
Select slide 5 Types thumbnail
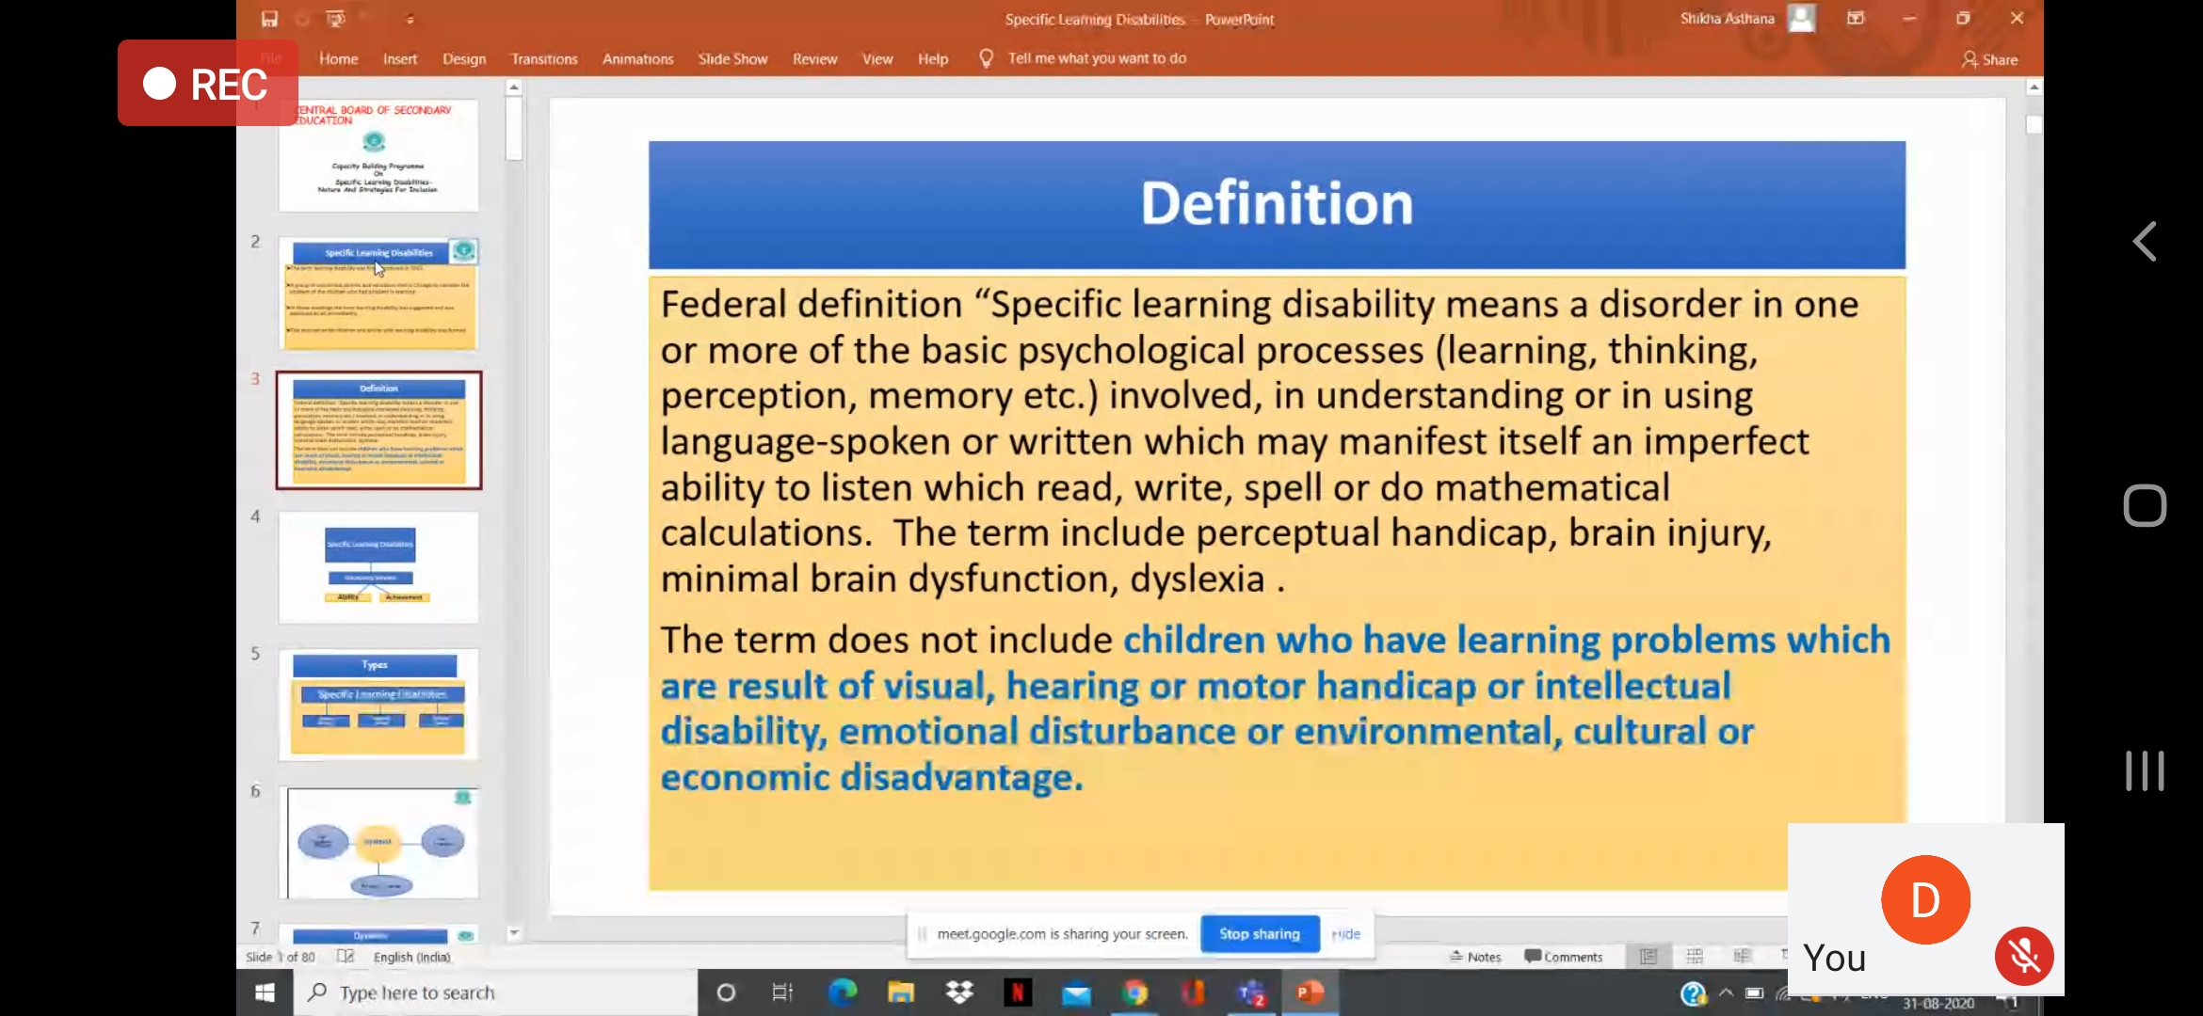pyautogui.click(x=378, y=705)
